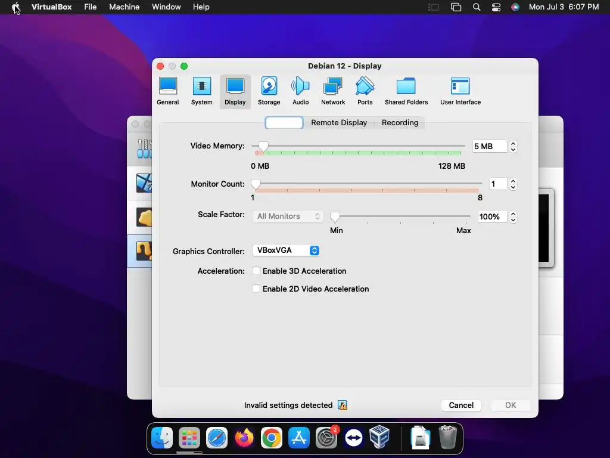Switch to the Remote Display tab
610x458 pixels.
tap(339, 122)
